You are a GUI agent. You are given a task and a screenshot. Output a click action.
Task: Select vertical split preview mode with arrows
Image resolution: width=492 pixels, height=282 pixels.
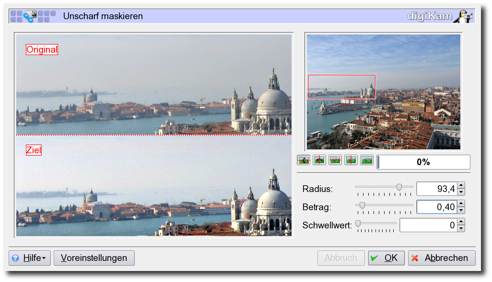(319, 160)
